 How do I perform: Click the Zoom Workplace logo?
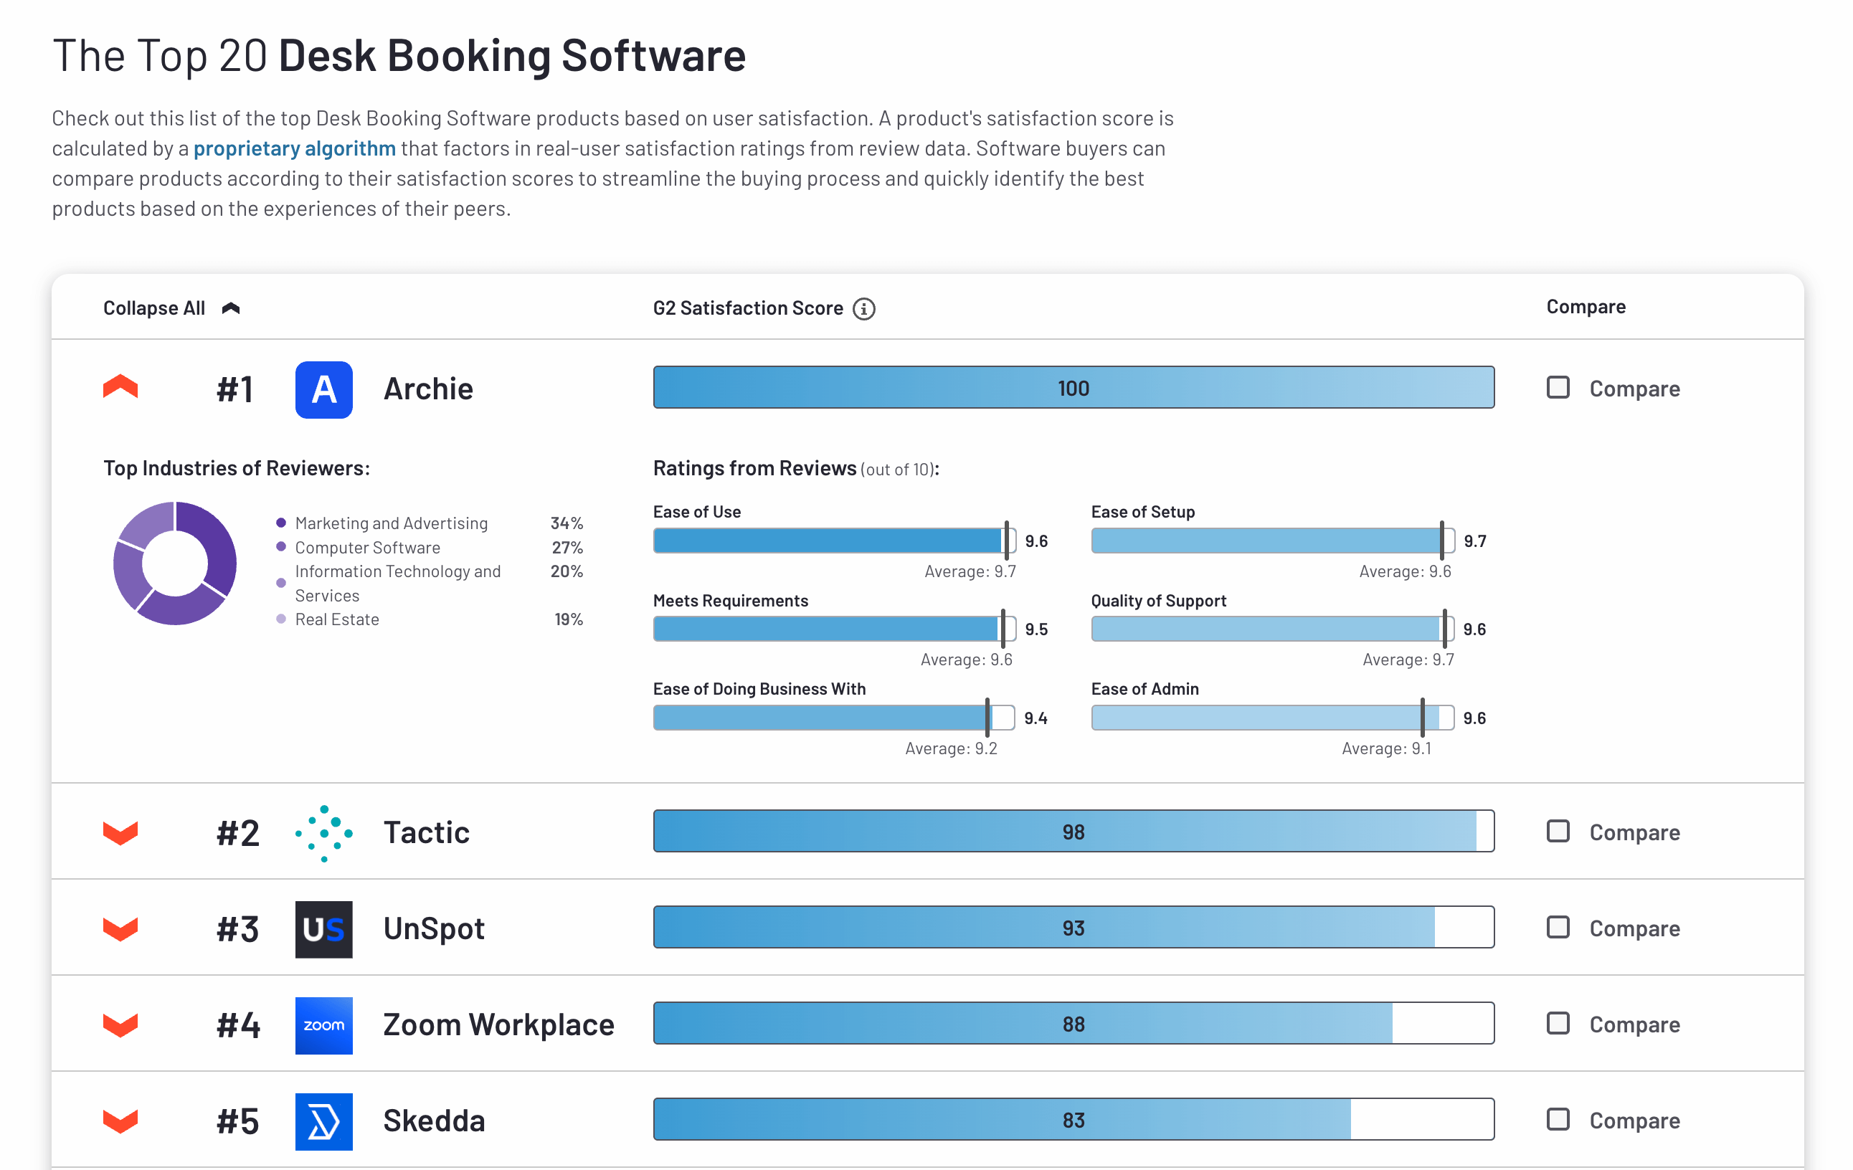323,1024
